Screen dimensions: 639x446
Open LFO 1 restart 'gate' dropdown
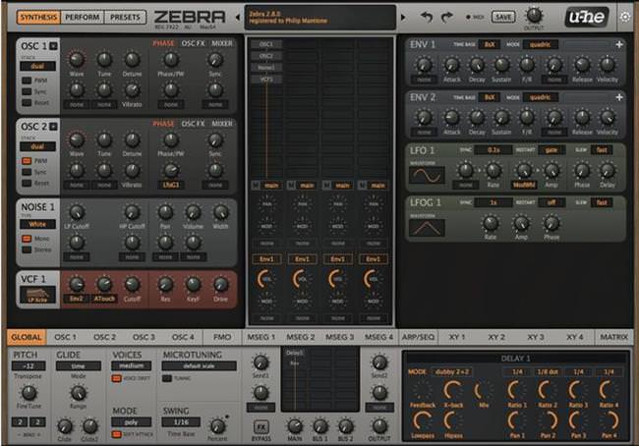pyautogui.click(x=551, y=150)
